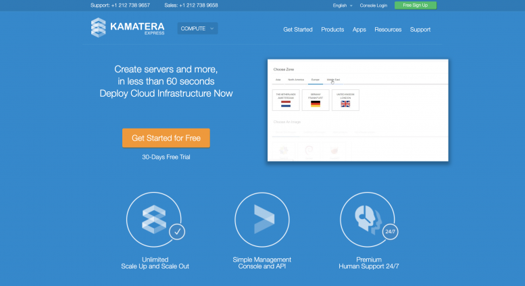Open the Get Started menu
This screenshot has width=525, height=286.
coord(298,30)
